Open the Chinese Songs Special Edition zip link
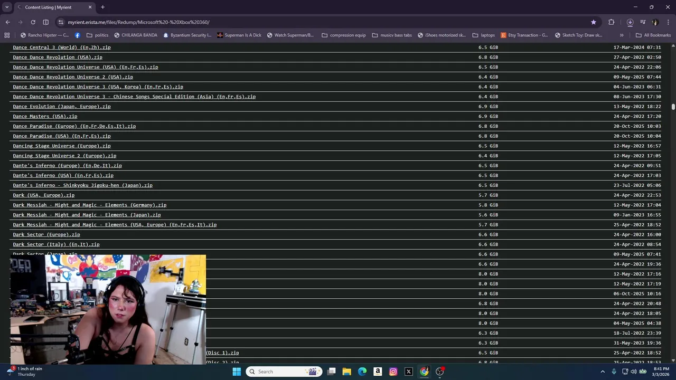 (x=134, y=97)
